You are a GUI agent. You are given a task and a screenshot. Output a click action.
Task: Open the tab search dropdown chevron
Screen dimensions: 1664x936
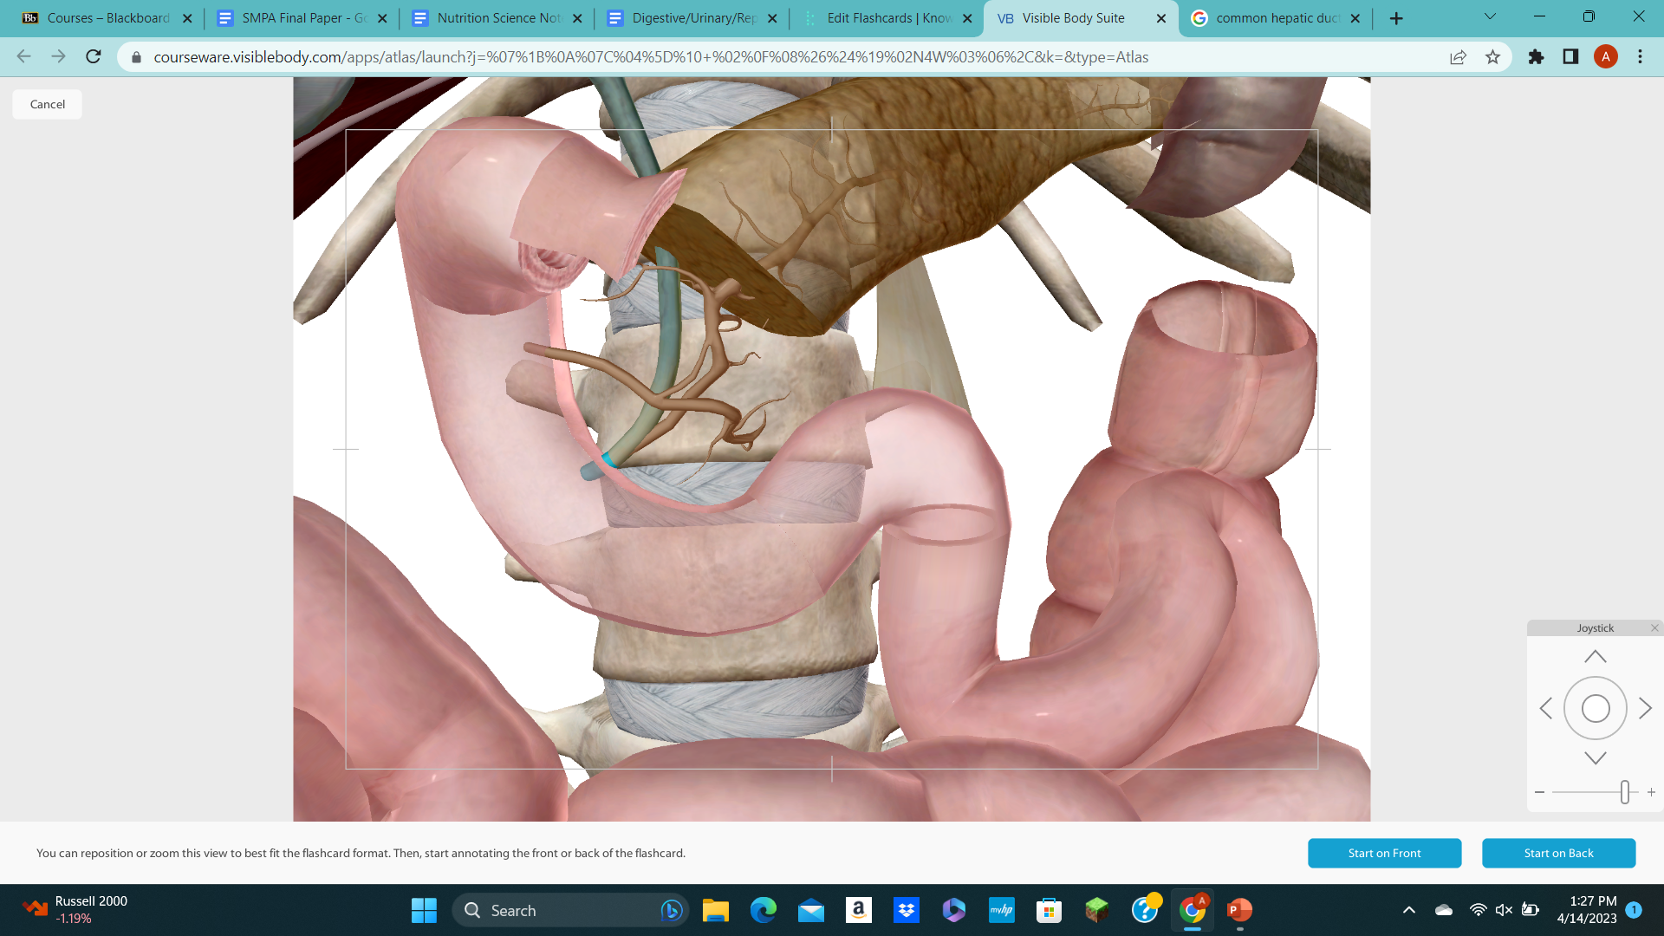(x=1490, y=16)
